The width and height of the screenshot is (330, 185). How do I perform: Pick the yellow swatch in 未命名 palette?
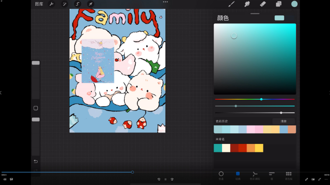[259, 148]
